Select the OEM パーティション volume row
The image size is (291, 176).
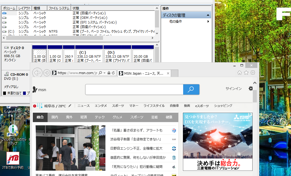[78, 18]
